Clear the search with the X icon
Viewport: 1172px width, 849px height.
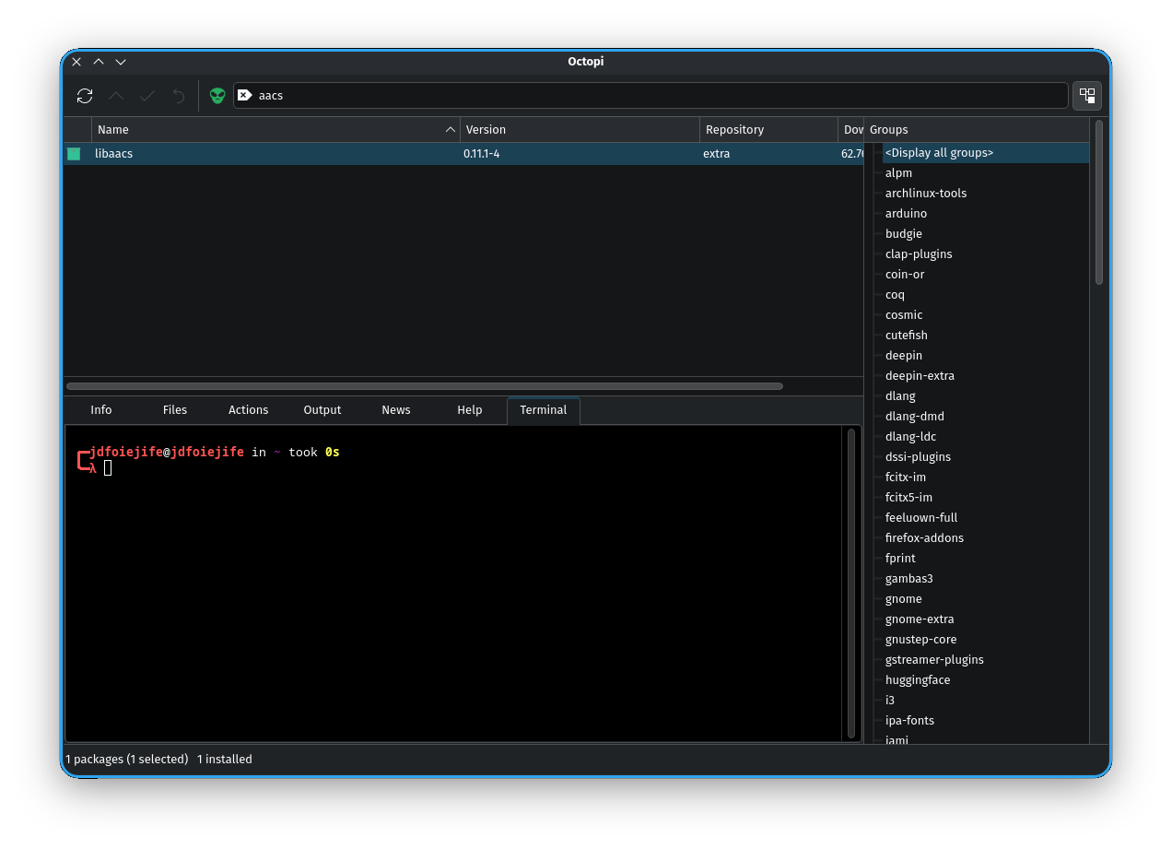point(244,95)
